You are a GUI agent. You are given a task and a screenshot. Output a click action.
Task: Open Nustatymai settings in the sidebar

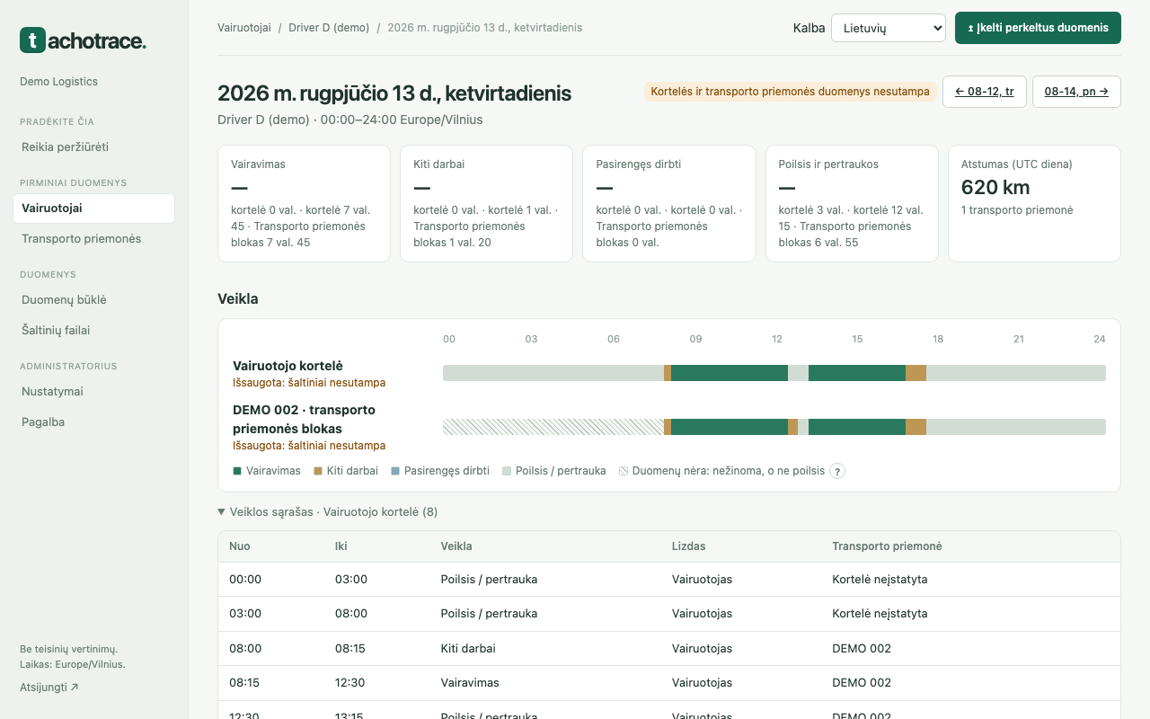[93, 391]
